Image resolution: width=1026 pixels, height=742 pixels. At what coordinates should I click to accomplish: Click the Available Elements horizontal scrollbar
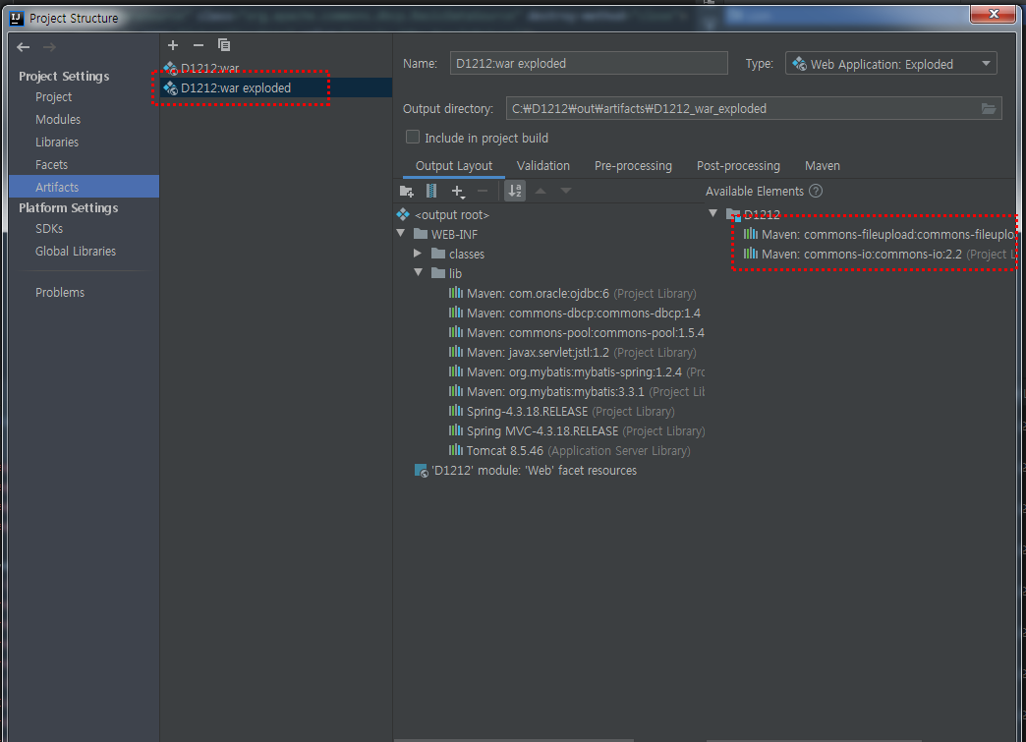click(x=814, y=740)
